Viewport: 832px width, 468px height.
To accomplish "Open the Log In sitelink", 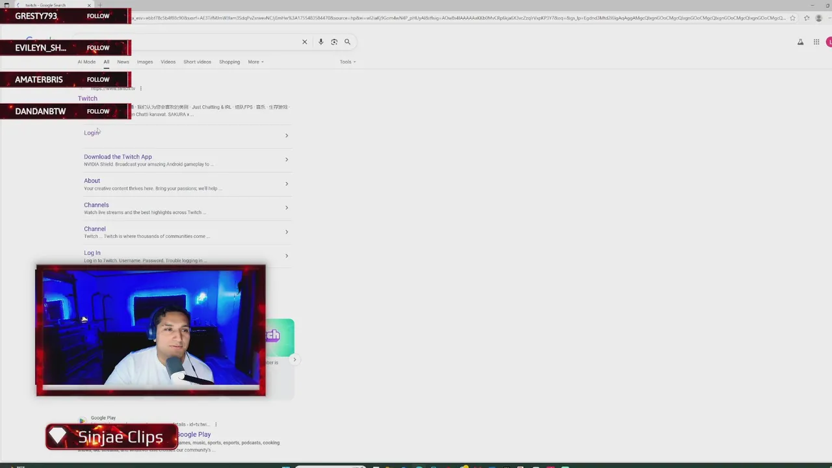I will [92, 253].
